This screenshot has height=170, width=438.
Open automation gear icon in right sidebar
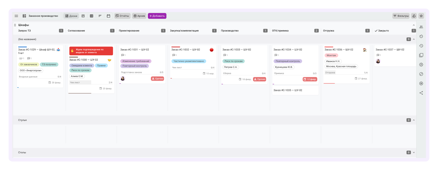click(421, 65)
